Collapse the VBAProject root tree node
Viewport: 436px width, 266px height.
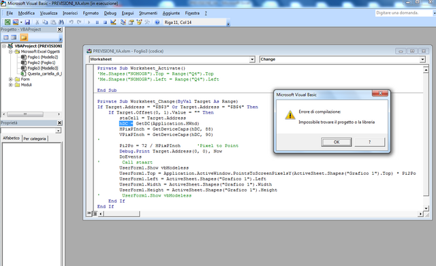click(x=4, y=46)
